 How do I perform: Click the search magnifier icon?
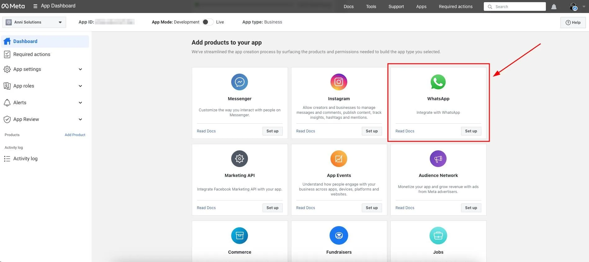490,6
